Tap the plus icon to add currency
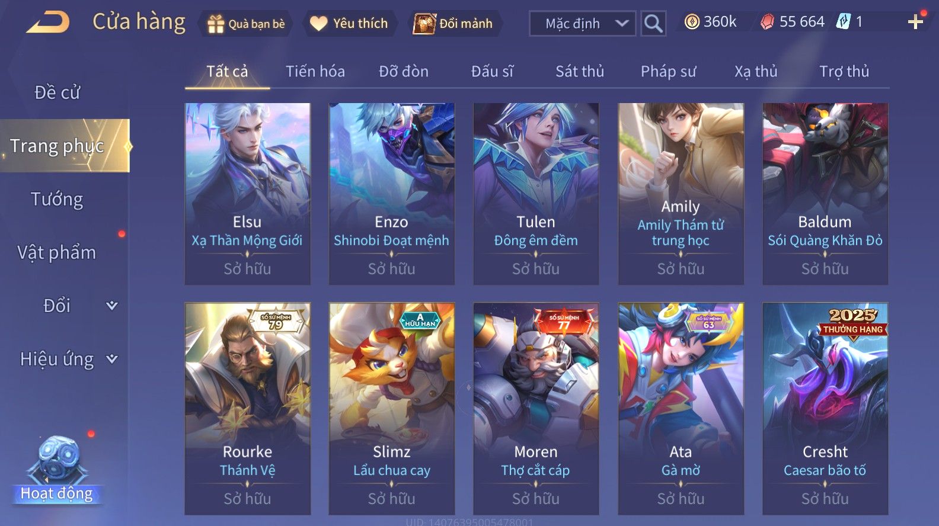This screenshot has height=526, width=939. (915, 23)
